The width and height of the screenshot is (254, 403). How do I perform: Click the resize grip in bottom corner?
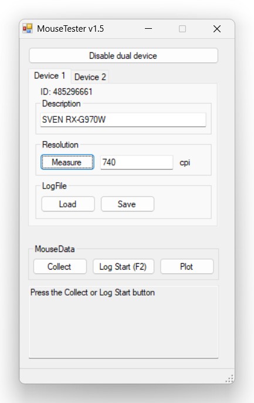pyautogui.click(x=229, y=378)
